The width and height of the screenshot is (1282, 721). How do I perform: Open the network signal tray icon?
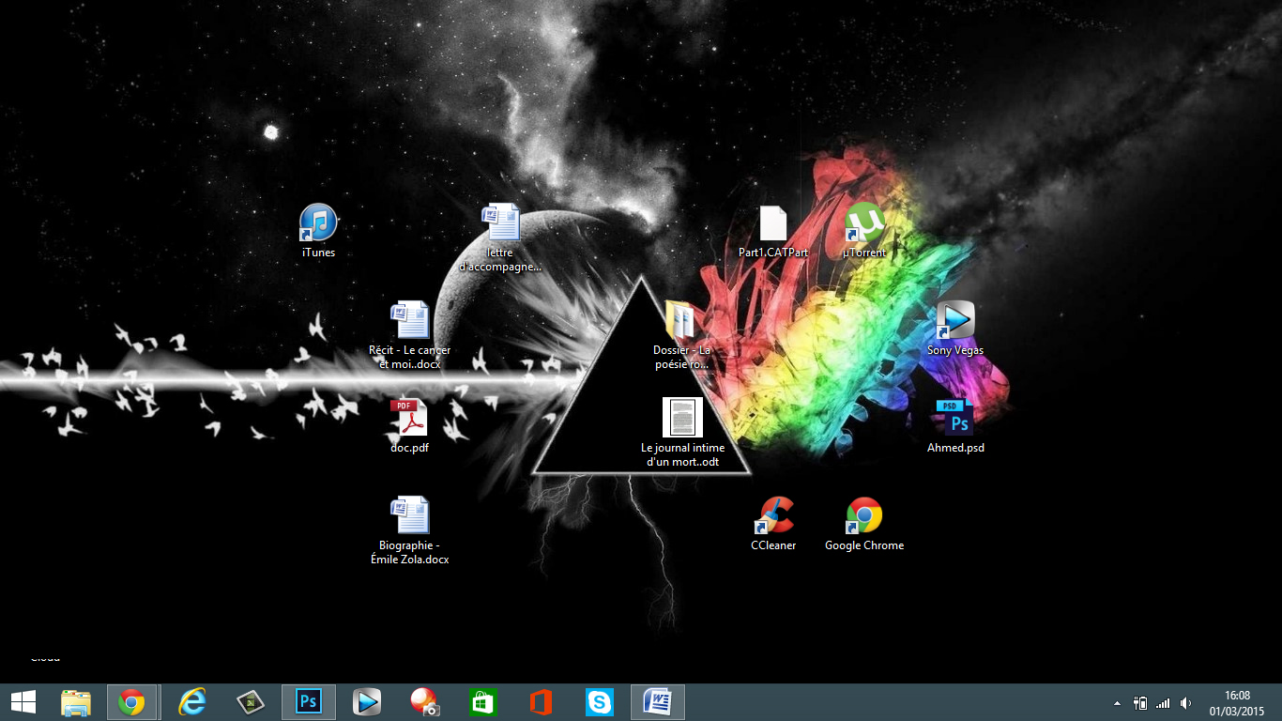tap(1163, 703)
